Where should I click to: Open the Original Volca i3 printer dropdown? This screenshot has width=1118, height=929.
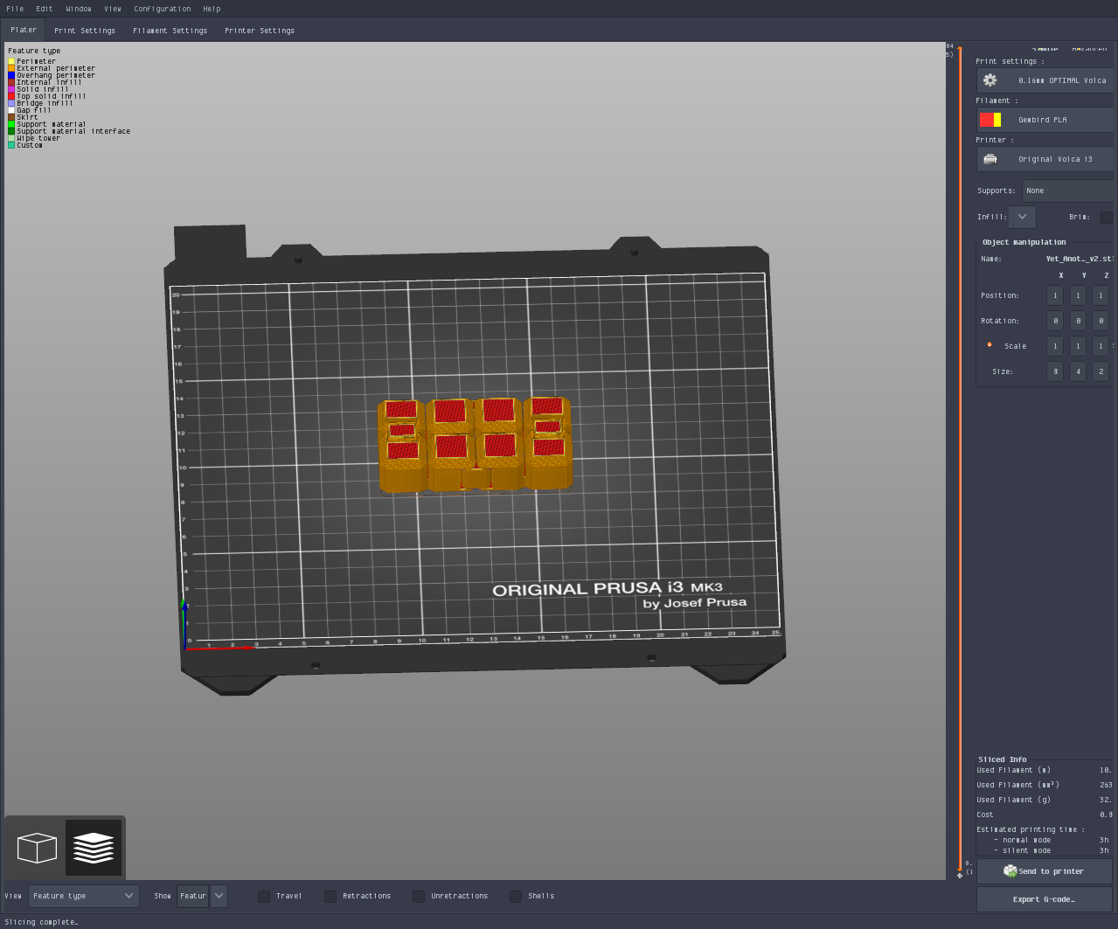[x=1046, y=159]
